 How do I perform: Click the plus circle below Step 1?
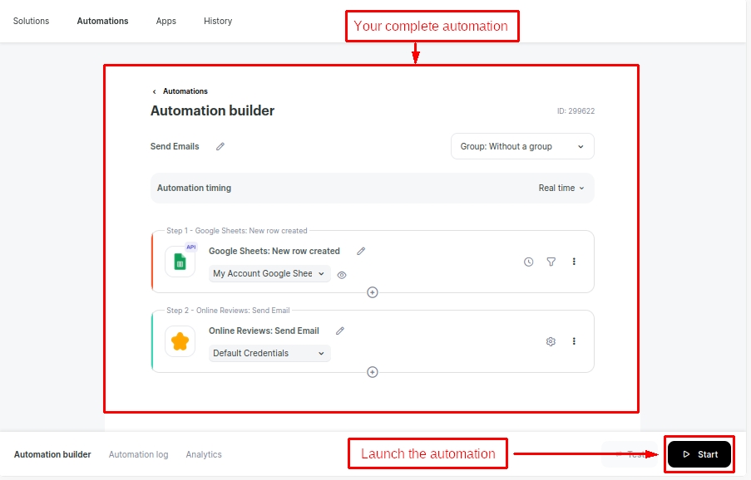point(373,292)
